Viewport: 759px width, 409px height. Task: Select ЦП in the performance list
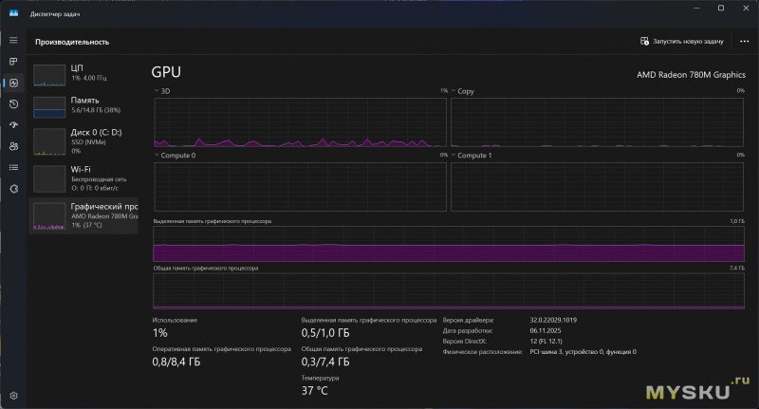tap(84, 74)
